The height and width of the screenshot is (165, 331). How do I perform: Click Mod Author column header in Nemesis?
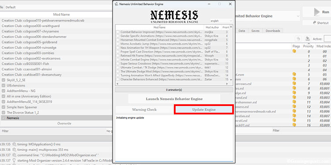click(x=212, y=27)
